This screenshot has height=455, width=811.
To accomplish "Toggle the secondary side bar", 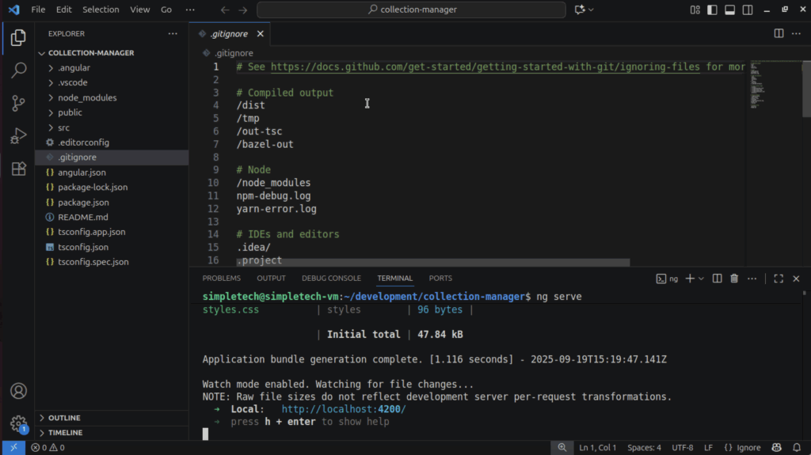I will pos(747,9).
